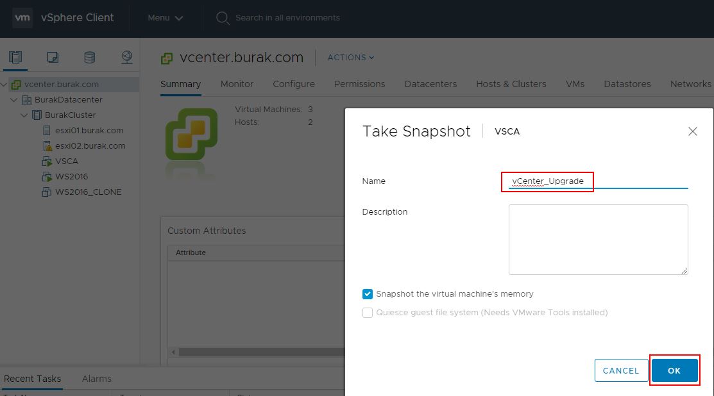The height and width of the screenshot is (396, 714).
Task: Switch to the Monitor tab
Action: 237,84
